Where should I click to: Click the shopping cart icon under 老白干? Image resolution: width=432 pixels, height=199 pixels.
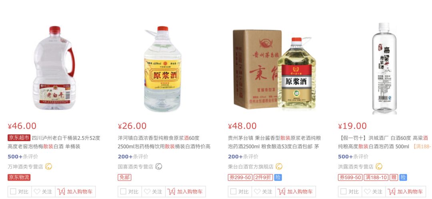[x=61, y=191]
